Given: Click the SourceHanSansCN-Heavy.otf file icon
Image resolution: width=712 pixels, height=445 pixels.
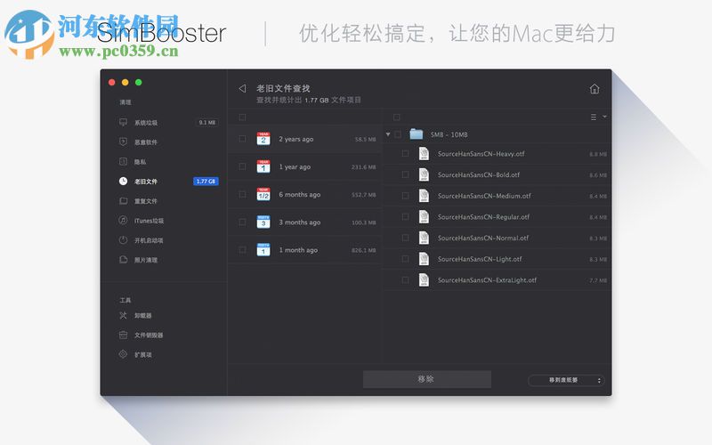Looking at the screenshot, I should 424,153.
